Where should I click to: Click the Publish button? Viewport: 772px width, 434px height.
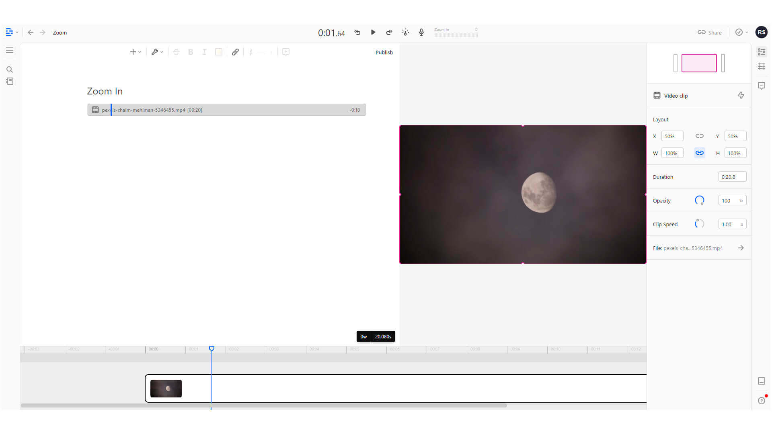click(x=384, y=52)
